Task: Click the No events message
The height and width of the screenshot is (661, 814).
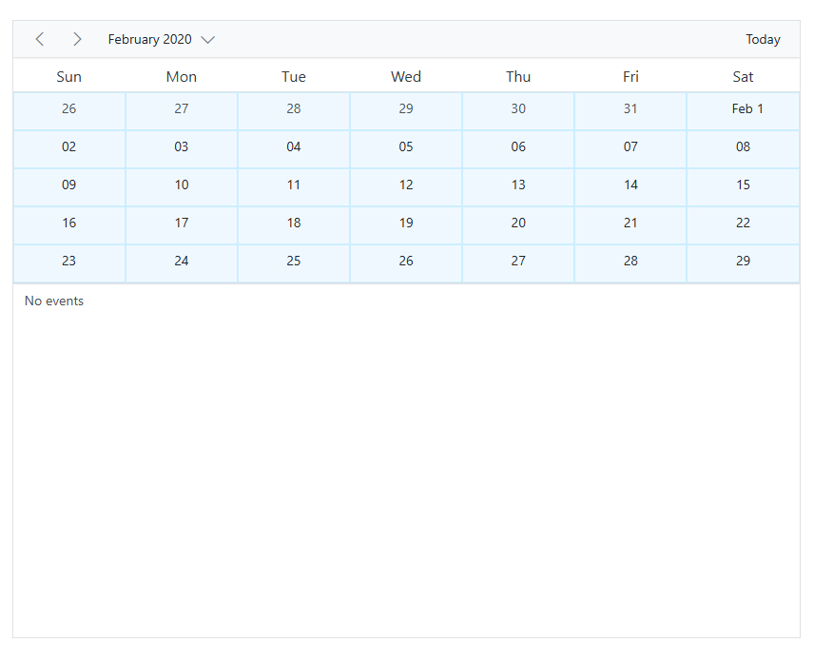Action: tap(54, 301)
